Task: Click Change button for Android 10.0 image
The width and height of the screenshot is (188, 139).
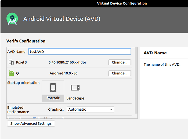Action: click(120, 73)
